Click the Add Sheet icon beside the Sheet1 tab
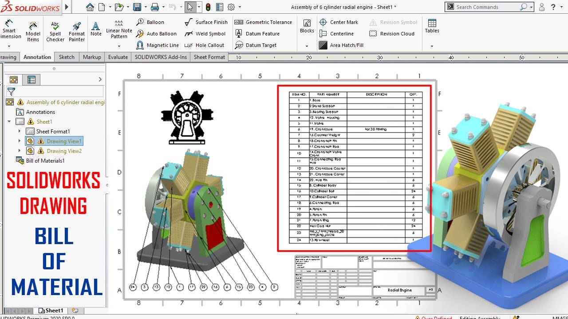 point(75,311)
